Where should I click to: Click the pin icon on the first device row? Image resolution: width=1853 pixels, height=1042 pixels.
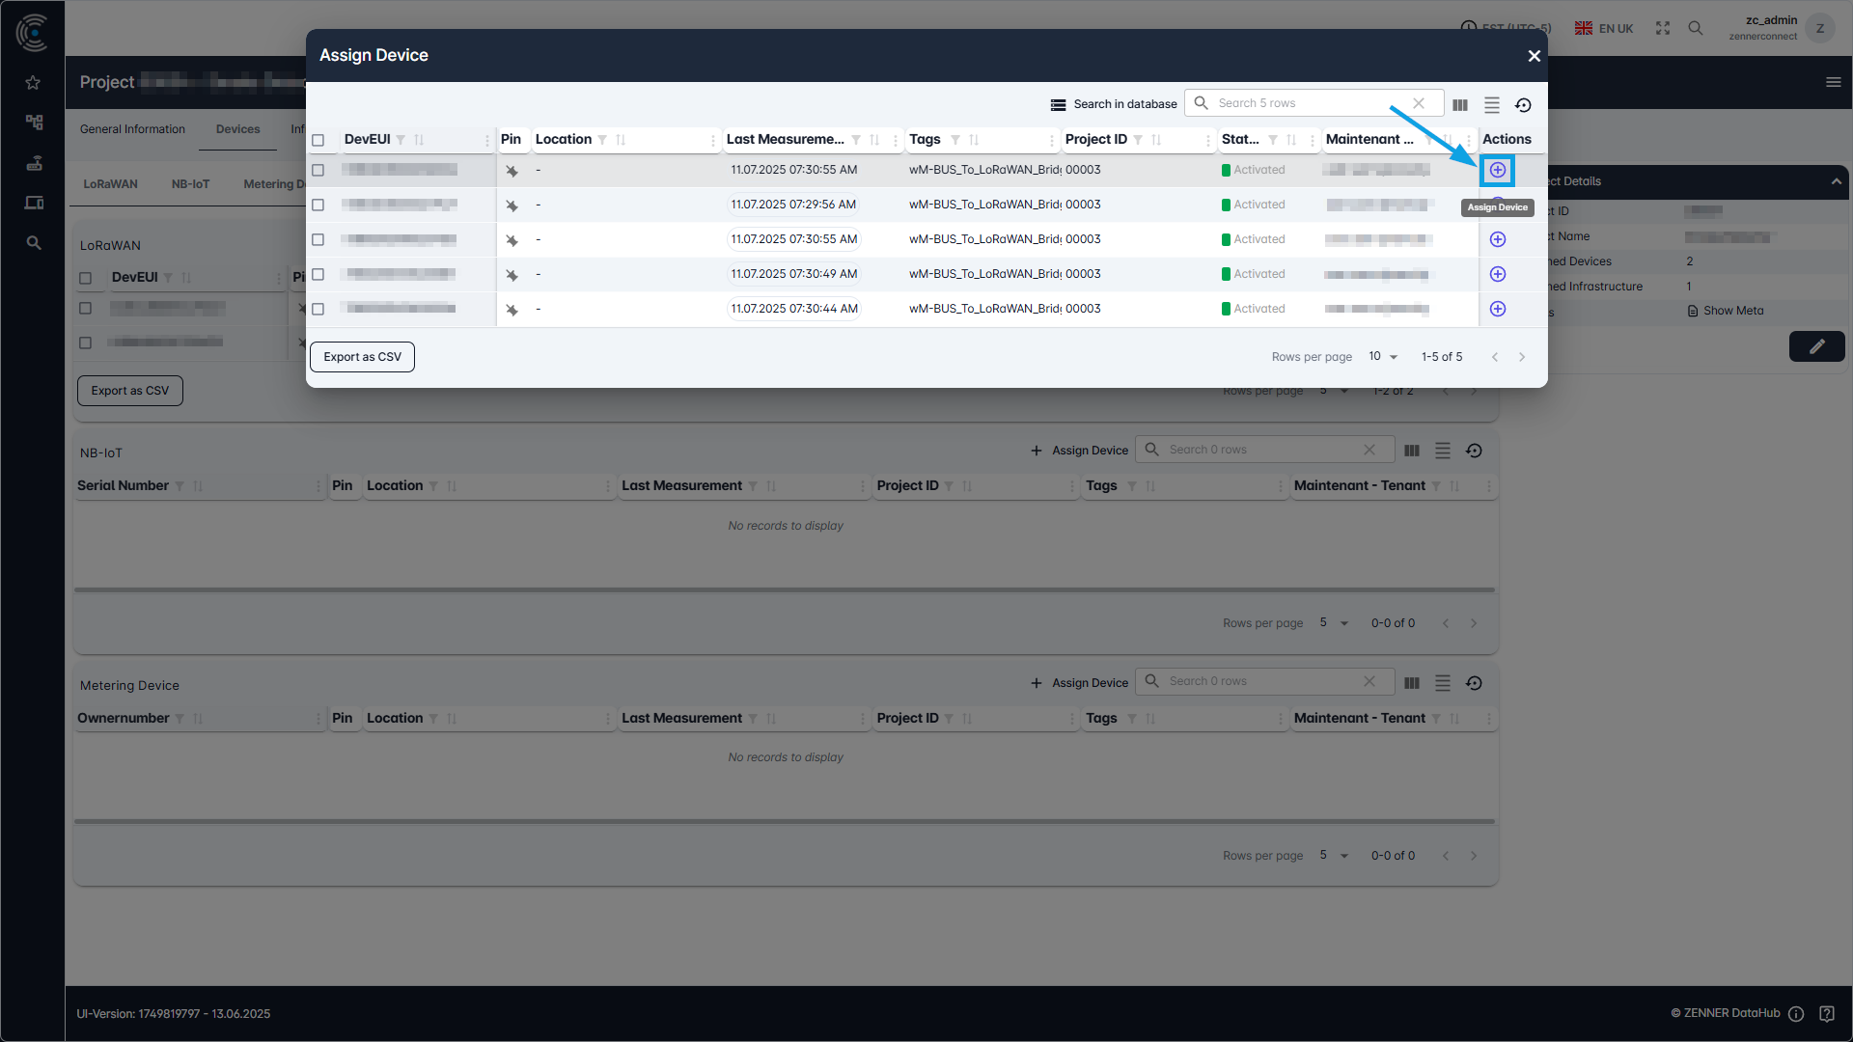[512, 170]
